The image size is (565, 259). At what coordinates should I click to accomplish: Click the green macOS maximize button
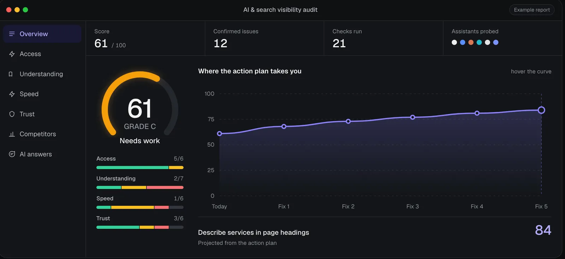click(x=25, y=10)
